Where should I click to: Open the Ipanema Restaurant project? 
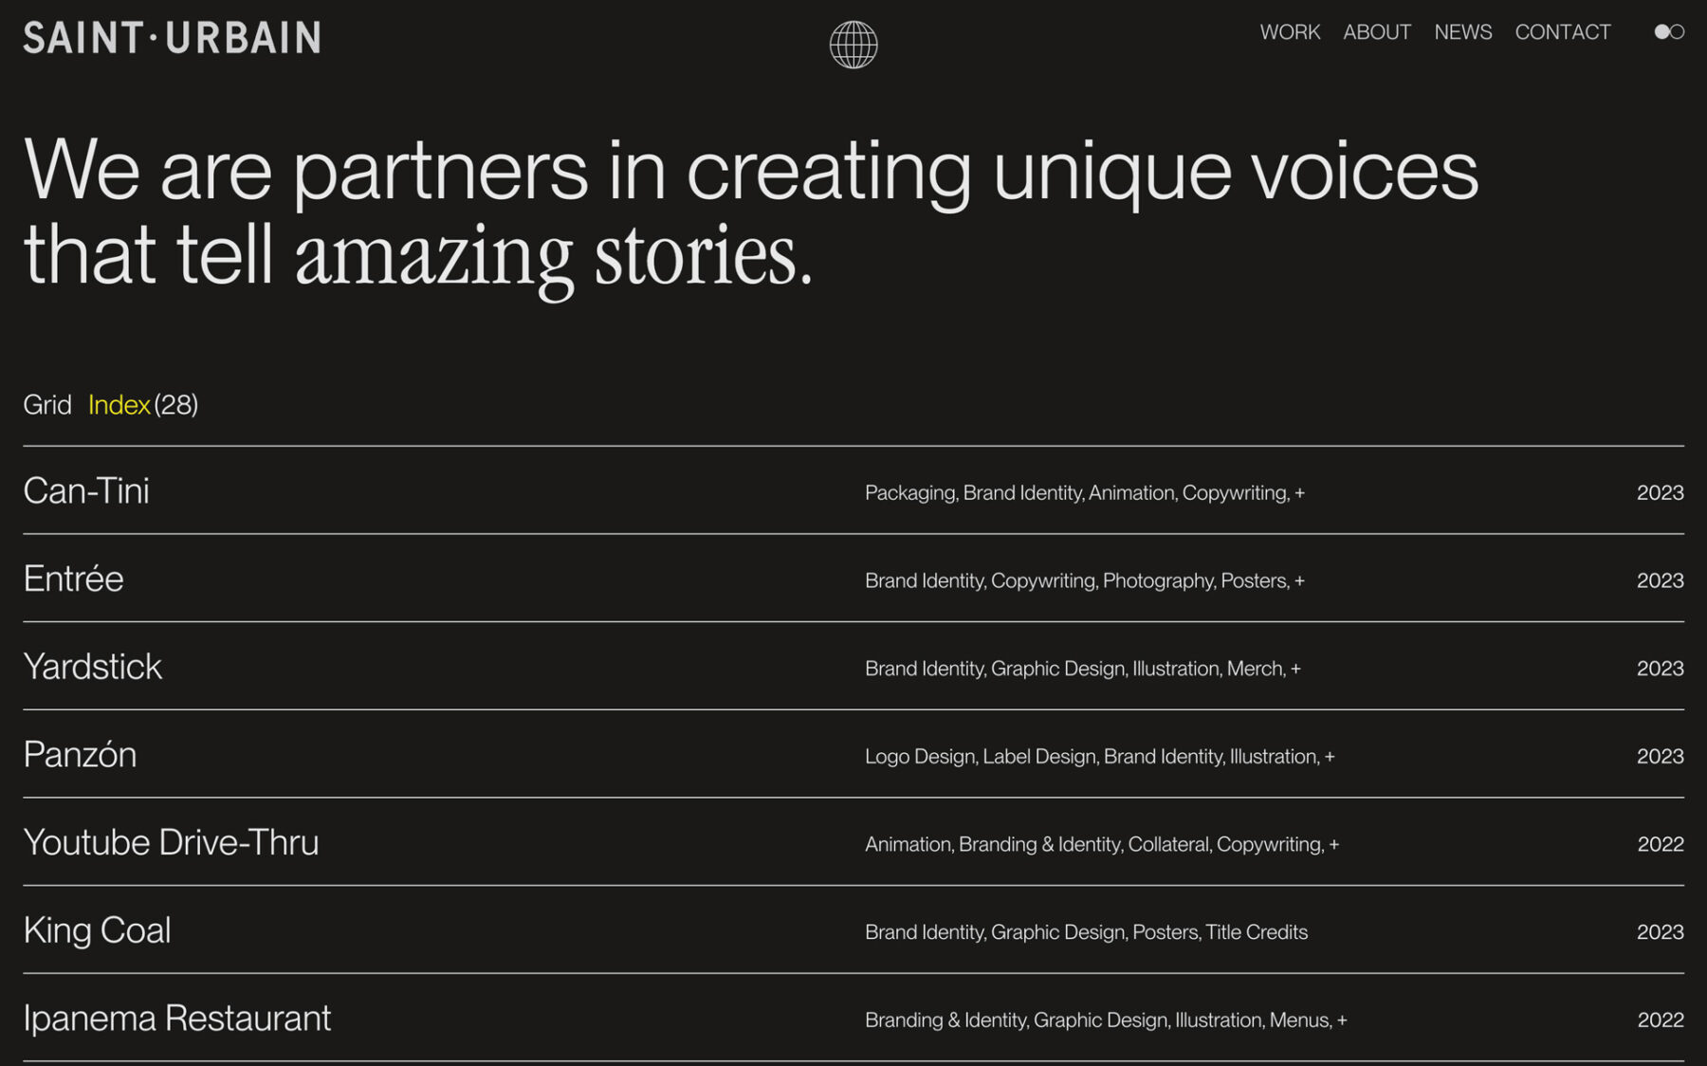coord(177,1019)
